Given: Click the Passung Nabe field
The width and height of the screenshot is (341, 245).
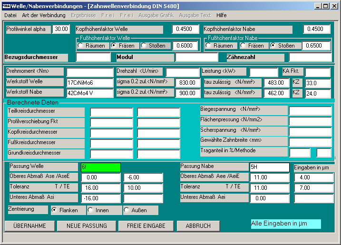Looking at the screenshot, I should (269, 167).
